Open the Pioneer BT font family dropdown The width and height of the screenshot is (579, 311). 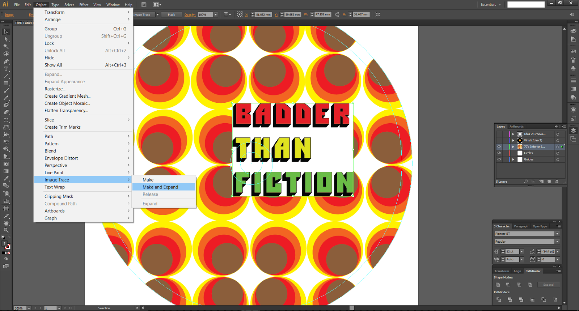(x=557, y=234)
